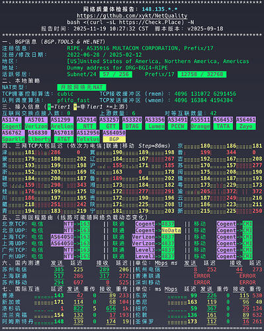
Task: Click the masked IP 148.135.*.* in the title
Action: click(159, 9)
